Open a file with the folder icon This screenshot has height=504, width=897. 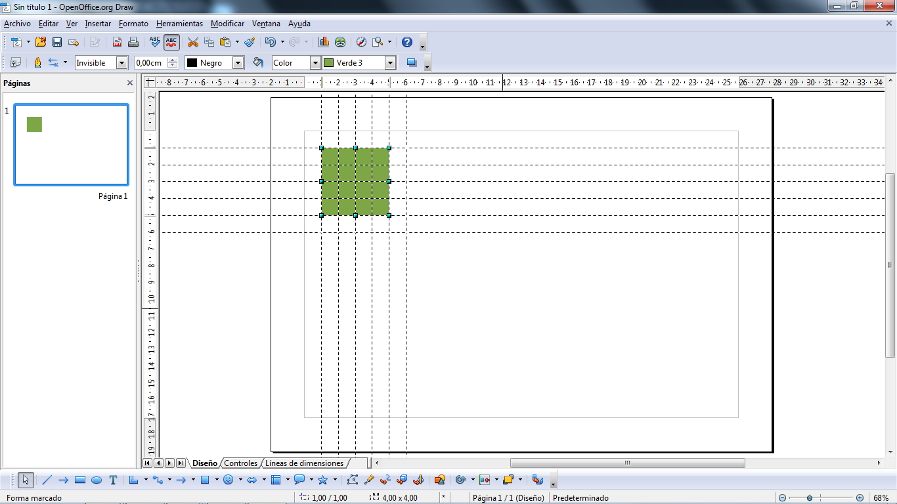pyautogui.click(x=41, y=42)
